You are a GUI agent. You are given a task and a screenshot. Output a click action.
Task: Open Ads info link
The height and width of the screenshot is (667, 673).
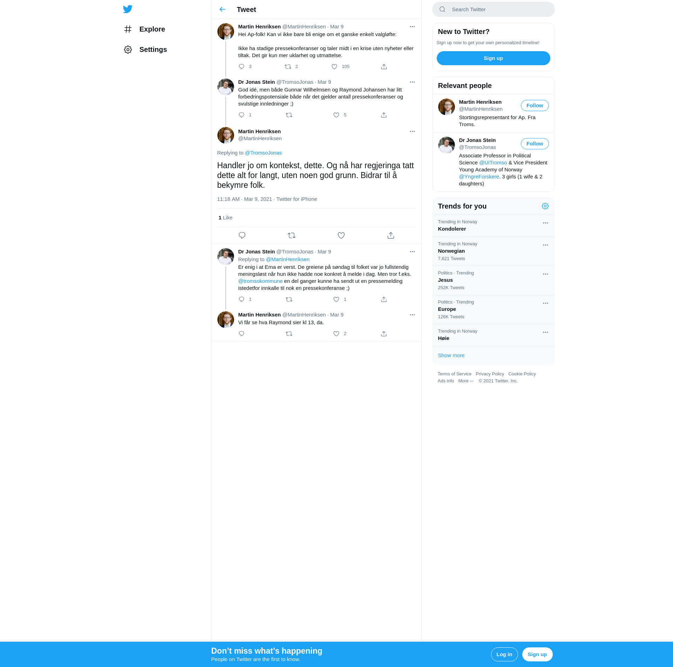(446, 381)
